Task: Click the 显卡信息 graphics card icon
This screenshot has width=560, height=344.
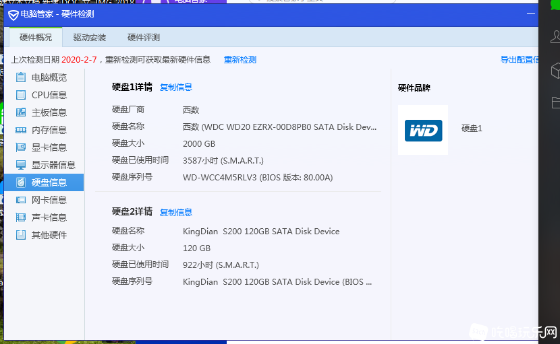Action: point(21,147)
